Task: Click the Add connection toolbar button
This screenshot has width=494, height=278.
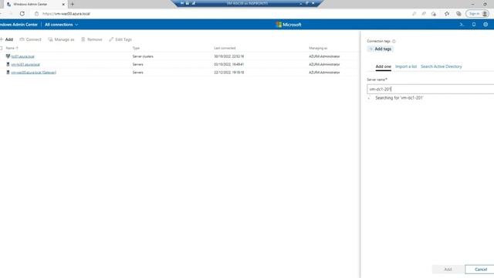Action: click(x=6, y=39)
